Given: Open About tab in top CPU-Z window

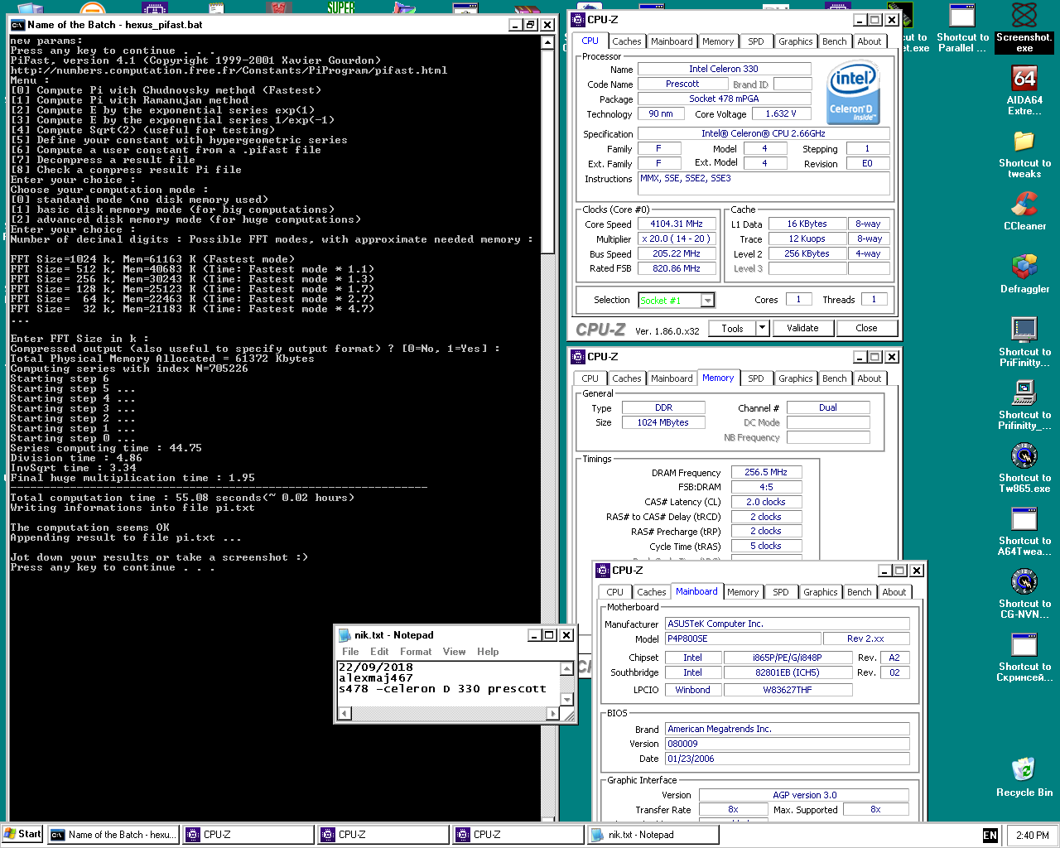Looking at the screenshot, I should [870, 41].
